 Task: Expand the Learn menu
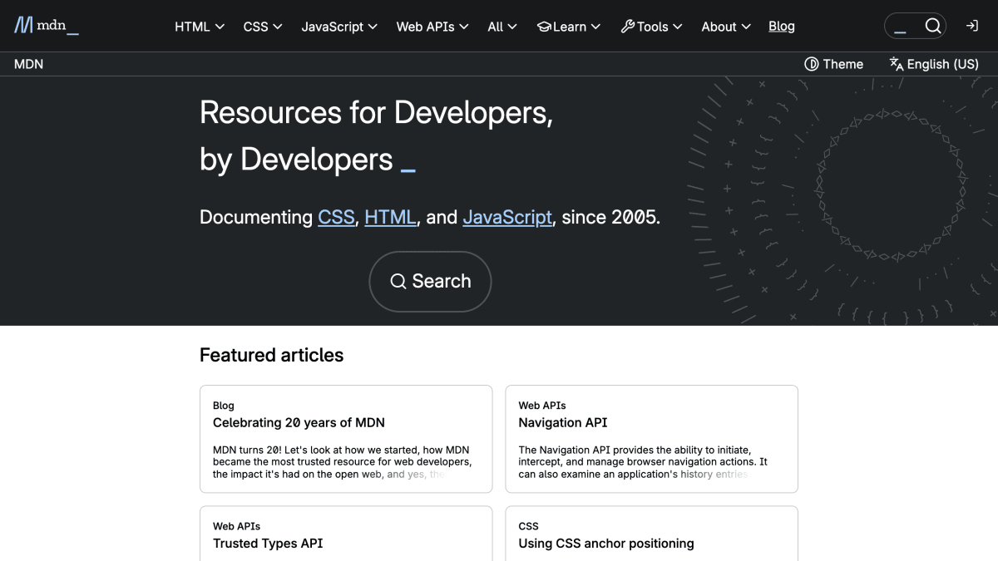(569, 27)
